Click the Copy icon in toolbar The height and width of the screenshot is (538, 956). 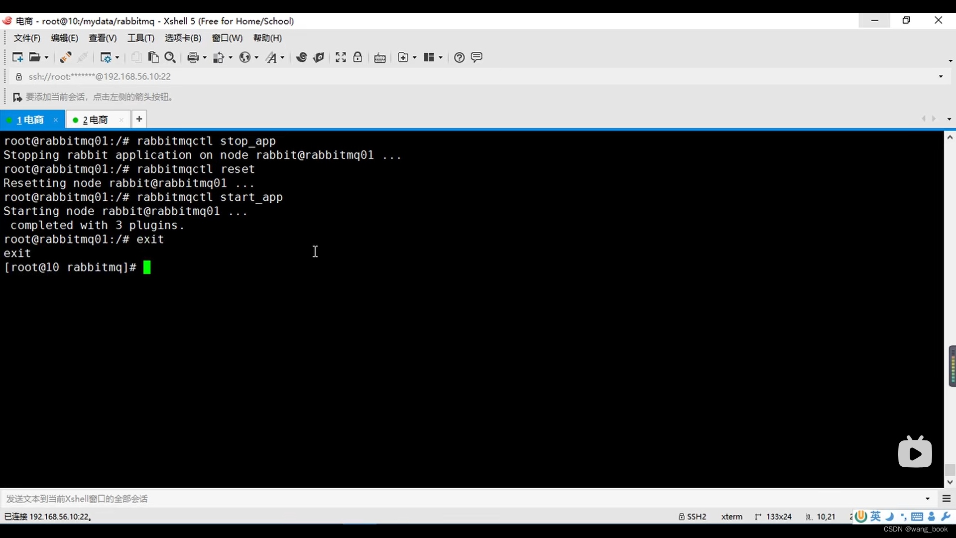(x=136, y=57)
